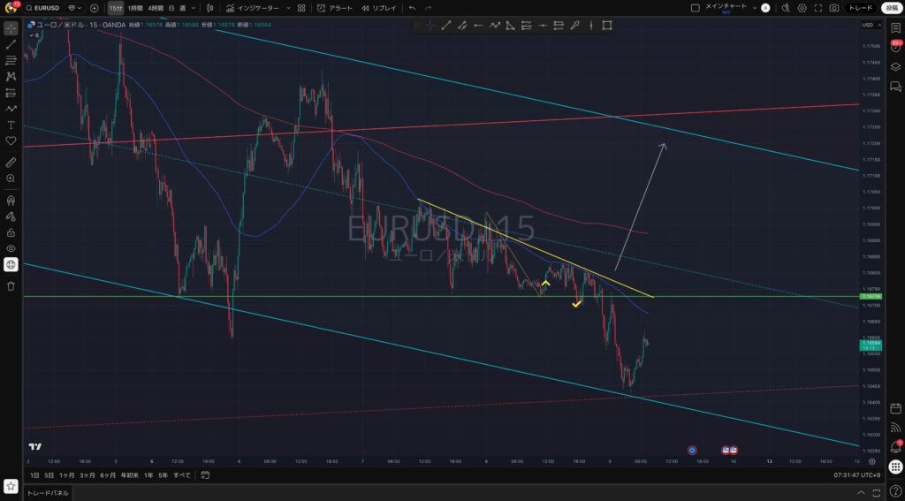This screenshot has height=501, width=905.
Task: Toggle hide all drawings eye icon
Action: 11,249
